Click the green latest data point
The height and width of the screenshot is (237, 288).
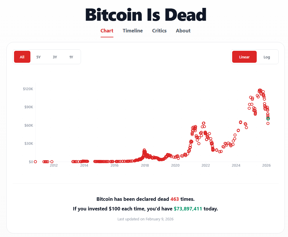[268, 118]
